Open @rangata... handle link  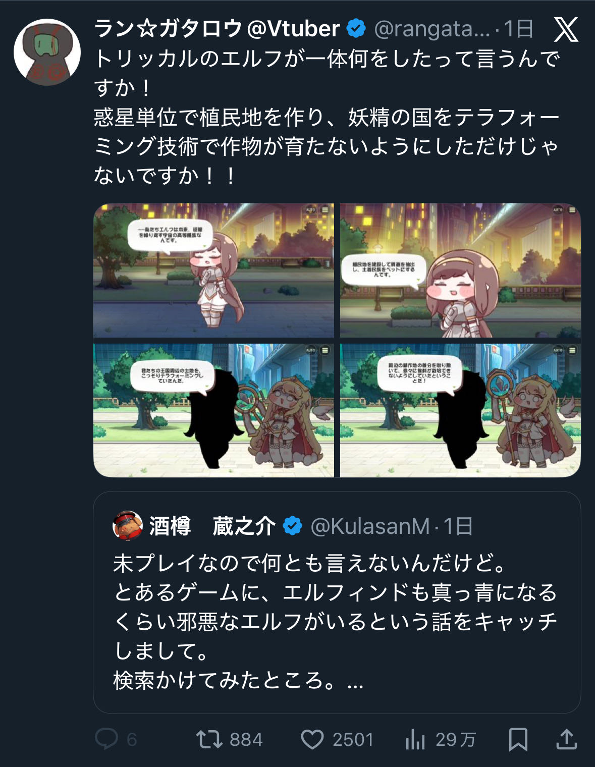point(432,29)
